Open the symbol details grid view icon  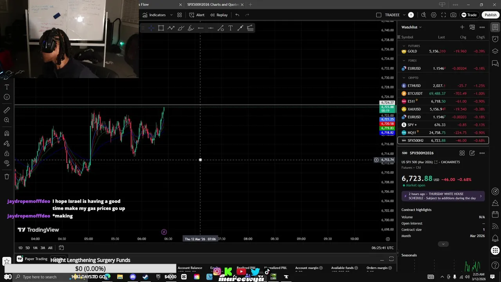(462, 153)
